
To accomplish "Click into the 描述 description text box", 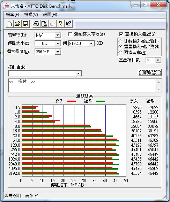I will (x=82, y=86).
